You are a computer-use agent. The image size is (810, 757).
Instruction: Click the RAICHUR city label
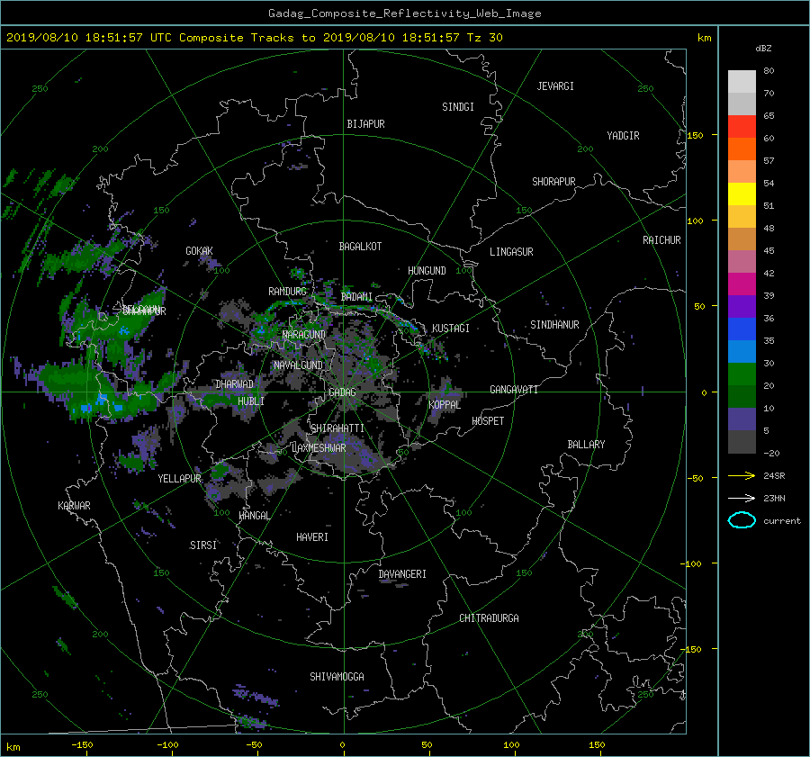pyautogui.click(x=661, y=240)
